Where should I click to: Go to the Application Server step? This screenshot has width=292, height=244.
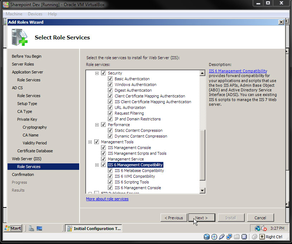point(27,72)
